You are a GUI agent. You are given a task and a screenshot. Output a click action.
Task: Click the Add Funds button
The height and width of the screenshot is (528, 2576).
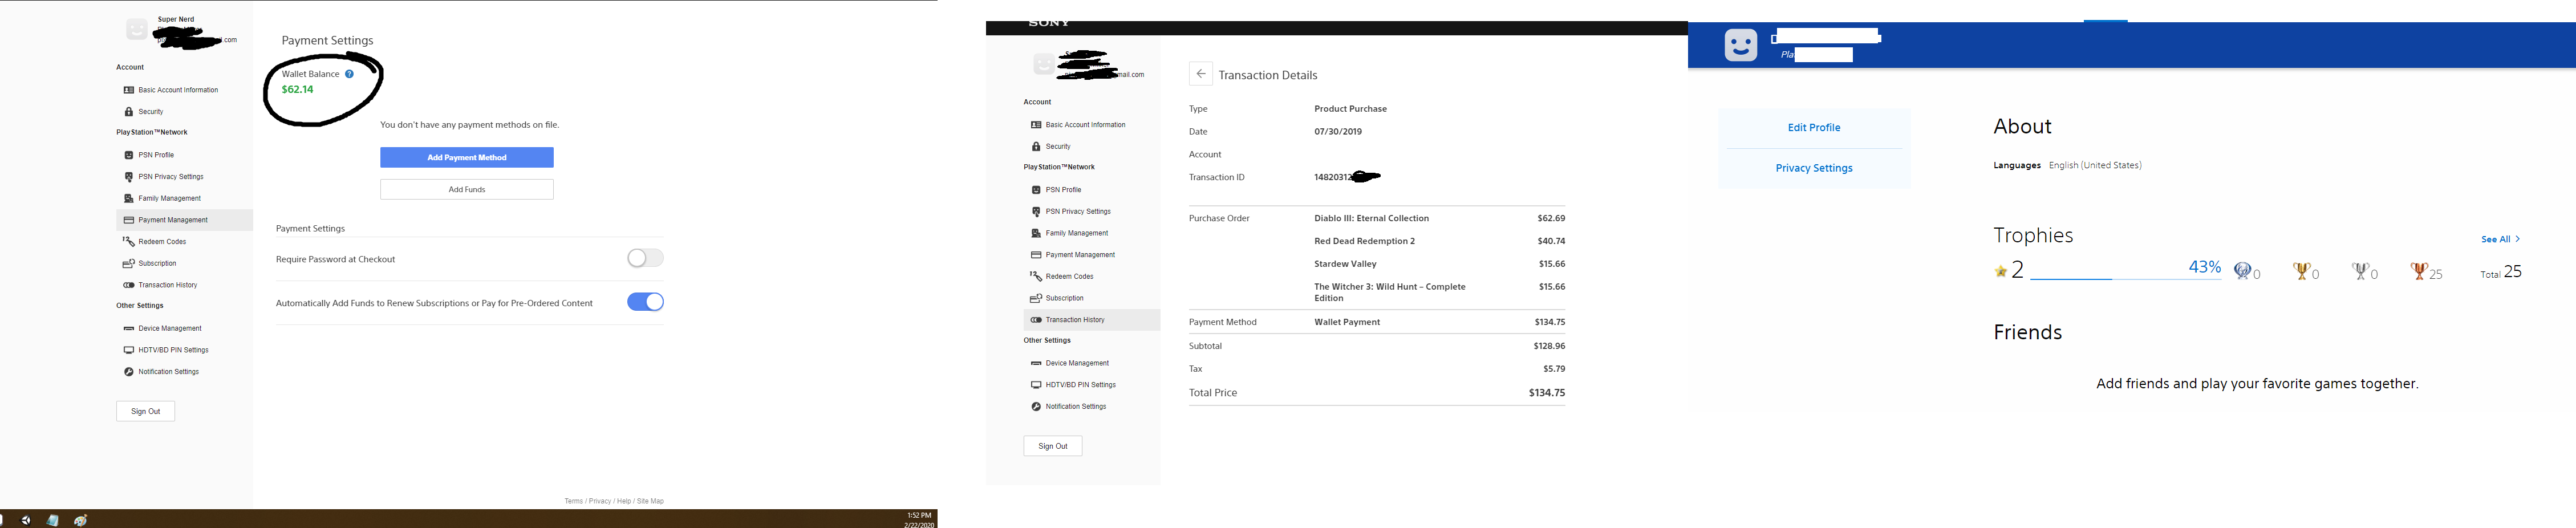coord(467,190)
